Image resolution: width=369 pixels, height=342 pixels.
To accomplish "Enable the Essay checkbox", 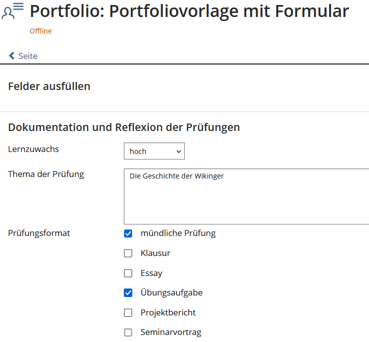I will (x=128, y=273).
